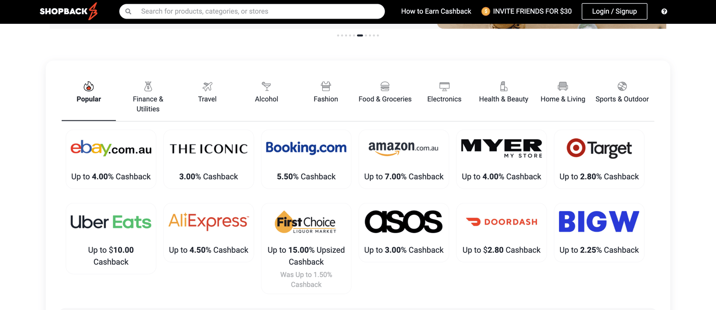The height and width of the screenshot is (310, 716).
Task: Click the Home & Living sofa icon
Action: [x=563, y=86]
